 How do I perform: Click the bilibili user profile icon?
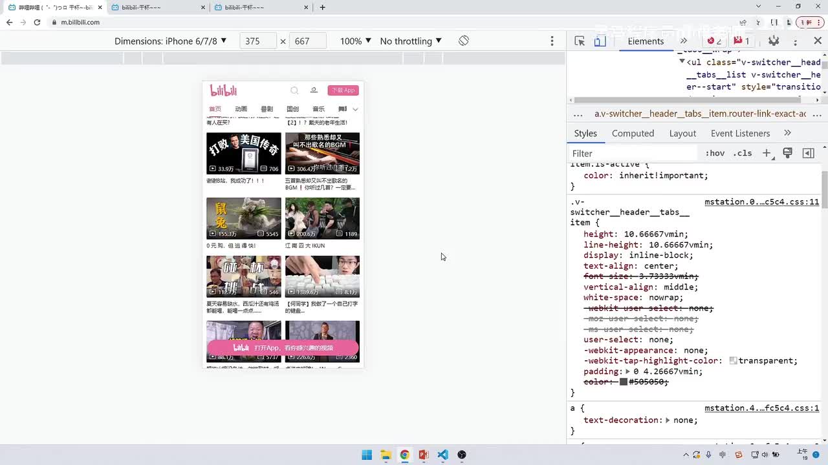314,90
